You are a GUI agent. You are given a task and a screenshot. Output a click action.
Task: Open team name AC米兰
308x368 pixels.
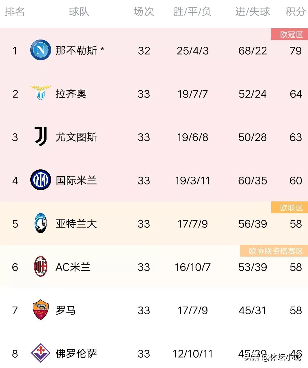pyautogui.click(x=73, y=267)
